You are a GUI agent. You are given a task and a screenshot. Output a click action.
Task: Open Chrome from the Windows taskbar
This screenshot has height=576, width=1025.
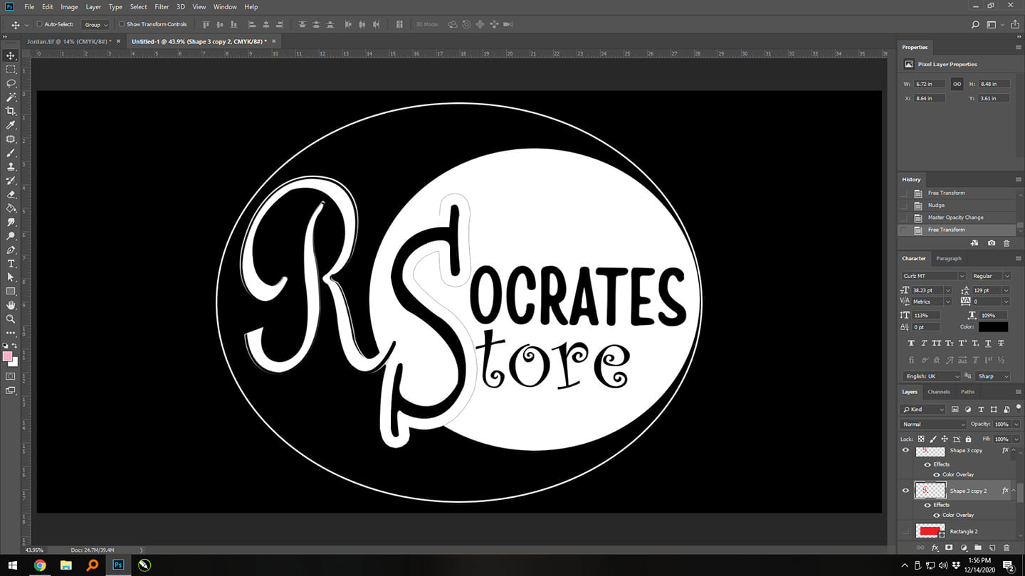pyautogui.click(x=40, y=565)
